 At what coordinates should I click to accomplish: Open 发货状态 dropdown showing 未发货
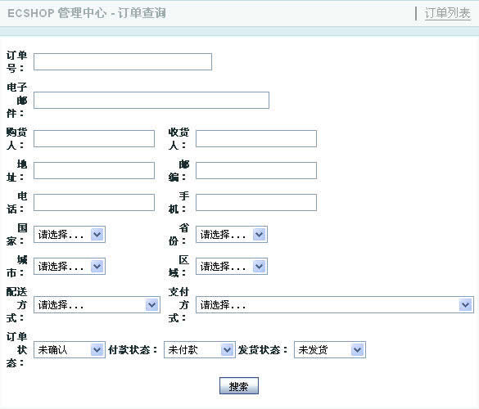pyautogui.click(x=330, y=350)
